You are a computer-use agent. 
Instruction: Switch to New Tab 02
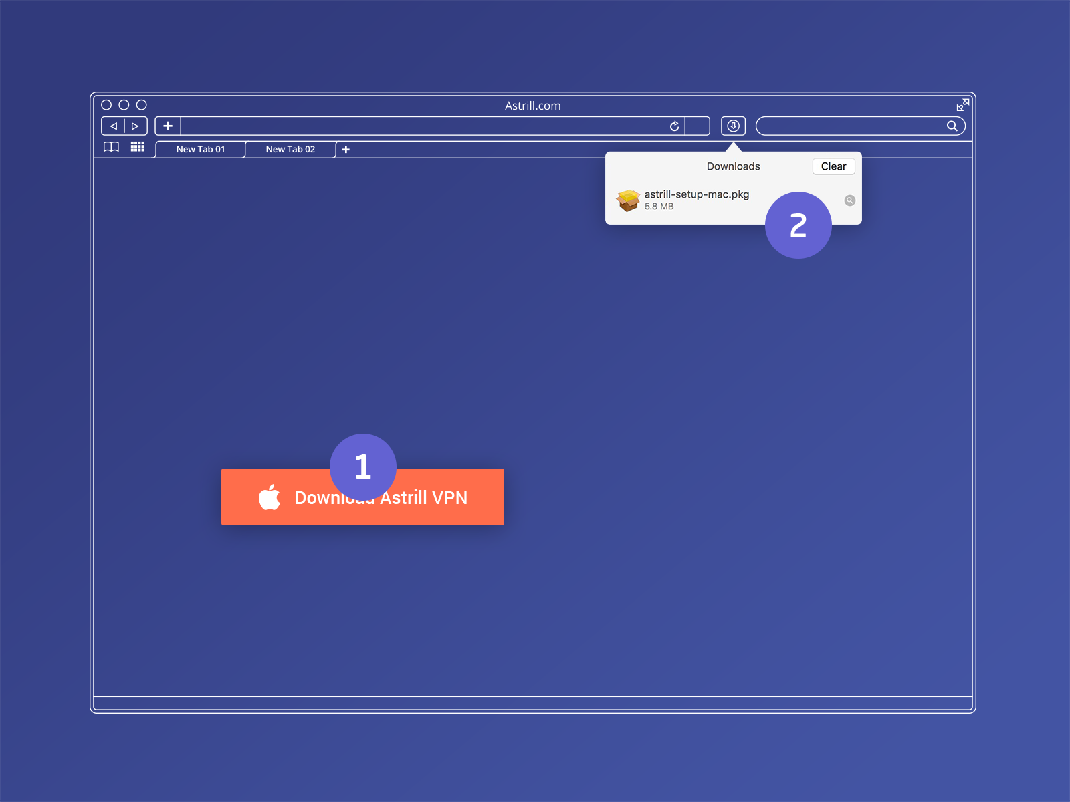pos(290,150)
